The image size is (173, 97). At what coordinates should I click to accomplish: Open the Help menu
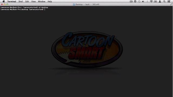point(50,1)
